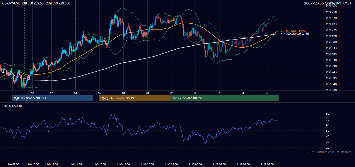This screenshot has height=167, width=355.
Task: Click the 11/7 00:00 date label
Action: click(x=195, y=164)
